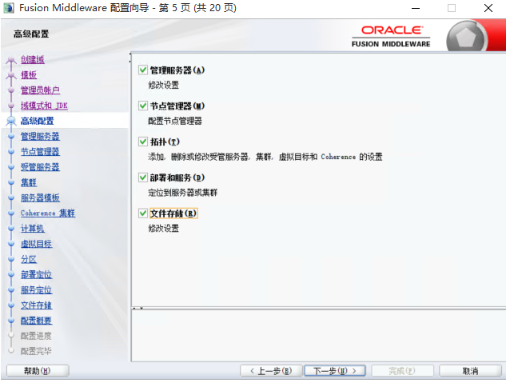Click the 修改设置 text under 管理服务器
This screenshot has height=383, width=506.
point(163,86)
